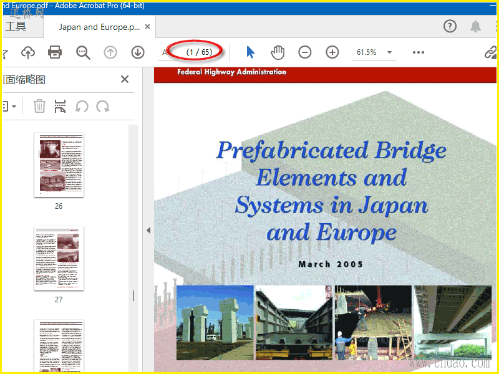
Task: Open the 工具 tab
Action: tap(16, 27)
